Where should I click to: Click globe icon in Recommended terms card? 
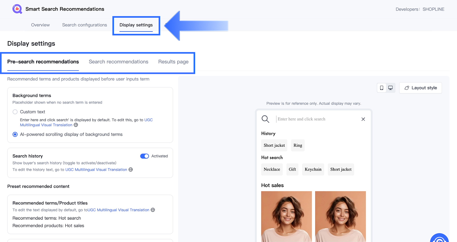click(153, 210)
